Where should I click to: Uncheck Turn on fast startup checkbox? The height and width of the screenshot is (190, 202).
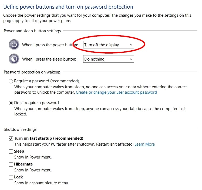(x=11, y=138)
